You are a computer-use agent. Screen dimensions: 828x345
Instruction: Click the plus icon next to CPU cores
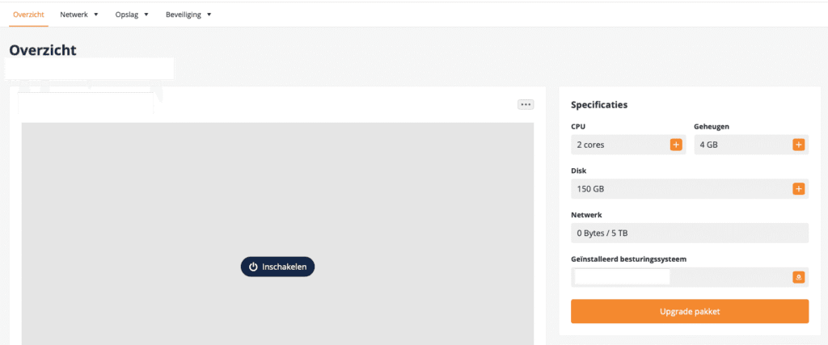[x=675, y=145]
